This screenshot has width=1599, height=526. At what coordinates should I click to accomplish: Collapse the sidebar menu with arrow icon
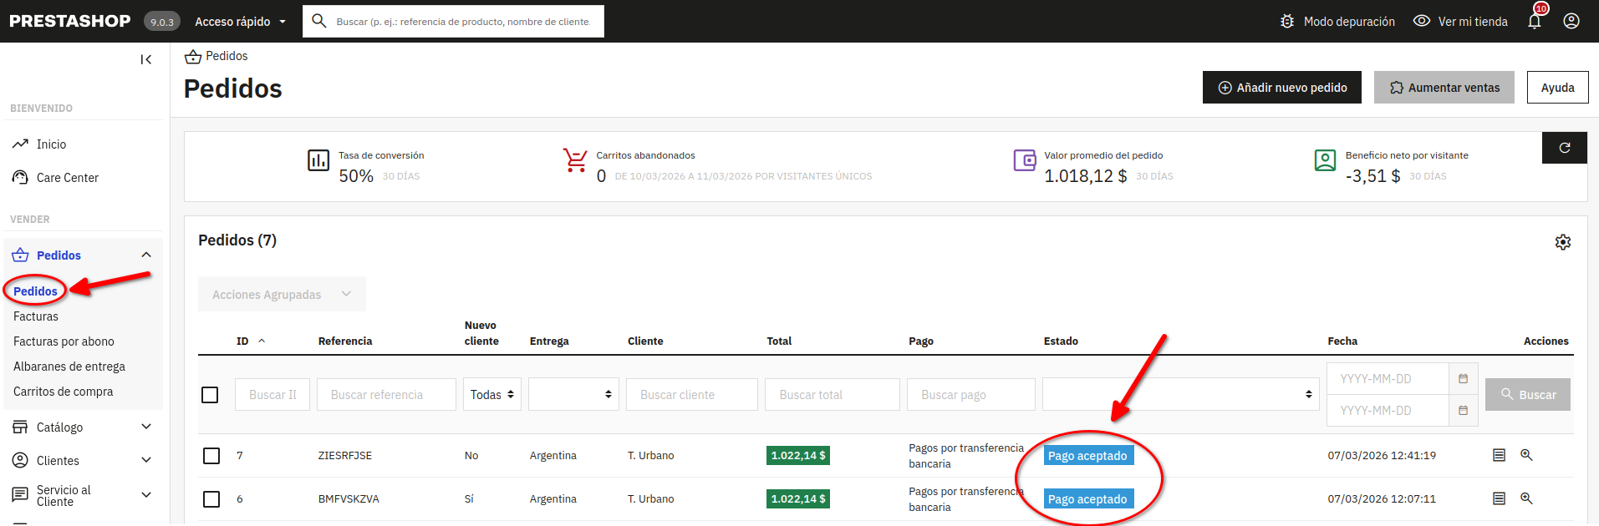click(x=146, y=59)
